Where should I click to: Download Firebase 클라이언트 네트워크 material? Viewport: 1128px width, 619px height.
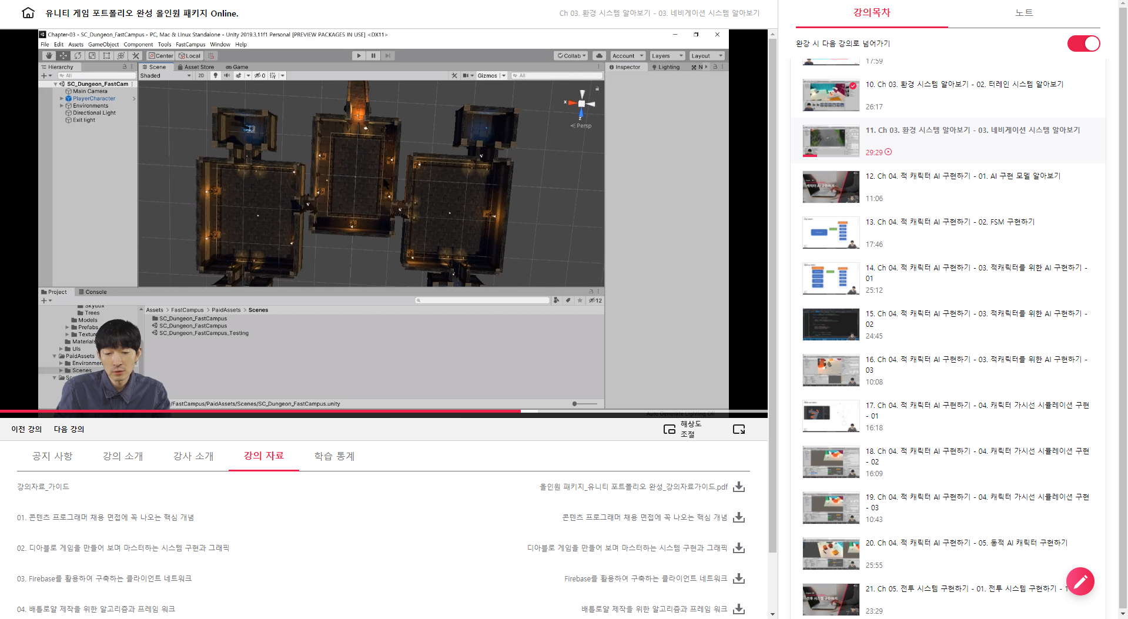point(739,578)
